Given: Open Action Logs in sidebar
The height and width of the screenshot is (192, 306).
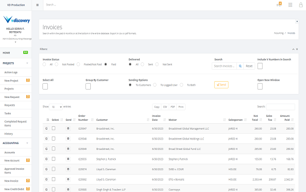Looking at the screenshot, I should pyautogui.click(x=11, y=72).
